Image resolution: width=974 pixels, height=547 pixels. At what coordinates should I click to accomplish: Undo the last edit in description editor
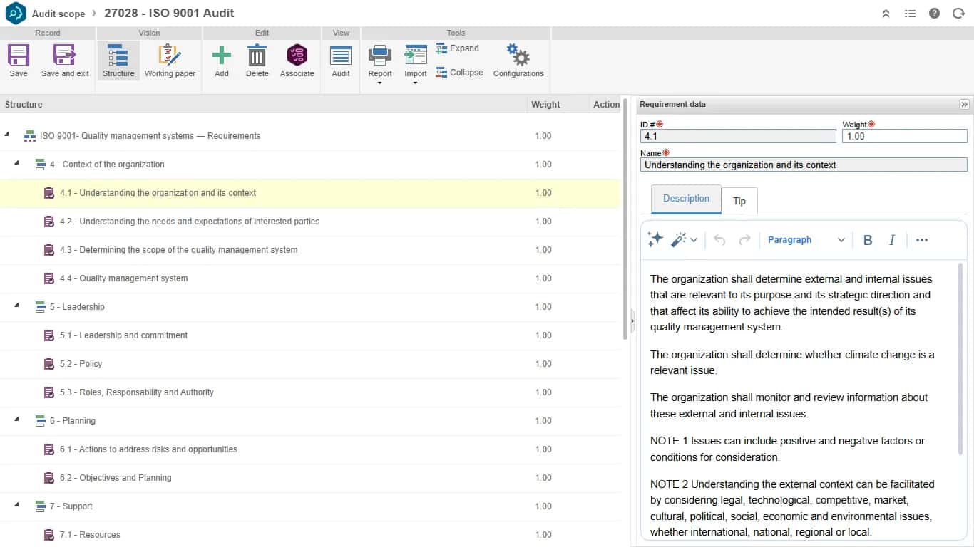point(719,240)
